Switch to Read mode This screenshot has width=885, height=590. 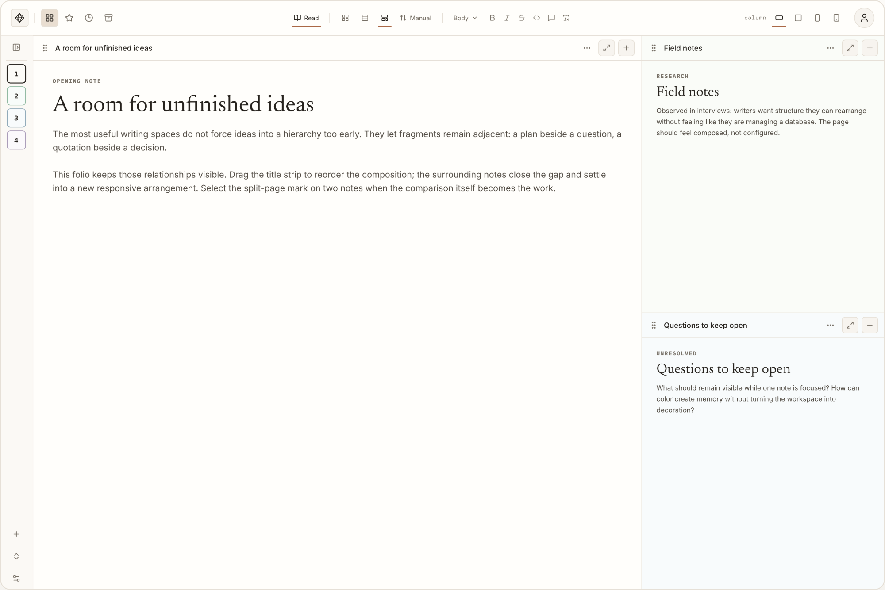click(x=306, y=18)
